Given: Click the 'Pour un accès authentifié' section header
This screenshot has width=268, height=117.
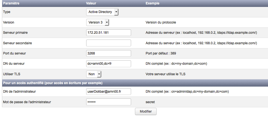Looking at the screenshot, I should (53, 83).
